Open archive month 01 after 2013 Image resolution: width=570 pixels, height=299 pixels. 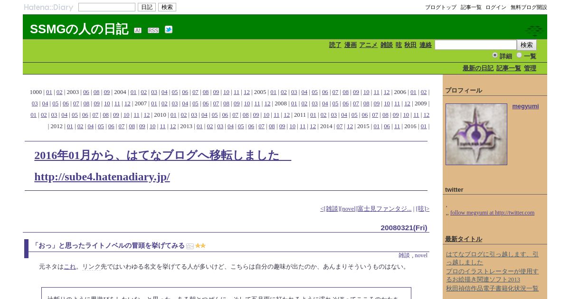click(x=199, y=126)
